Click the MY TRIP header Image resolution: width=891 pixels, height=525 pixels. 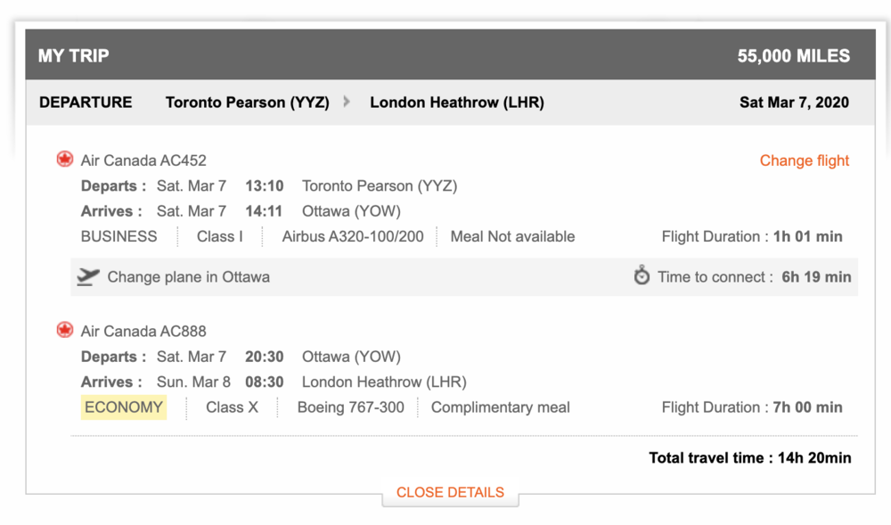pyautogui.click(x=73, y=56)
